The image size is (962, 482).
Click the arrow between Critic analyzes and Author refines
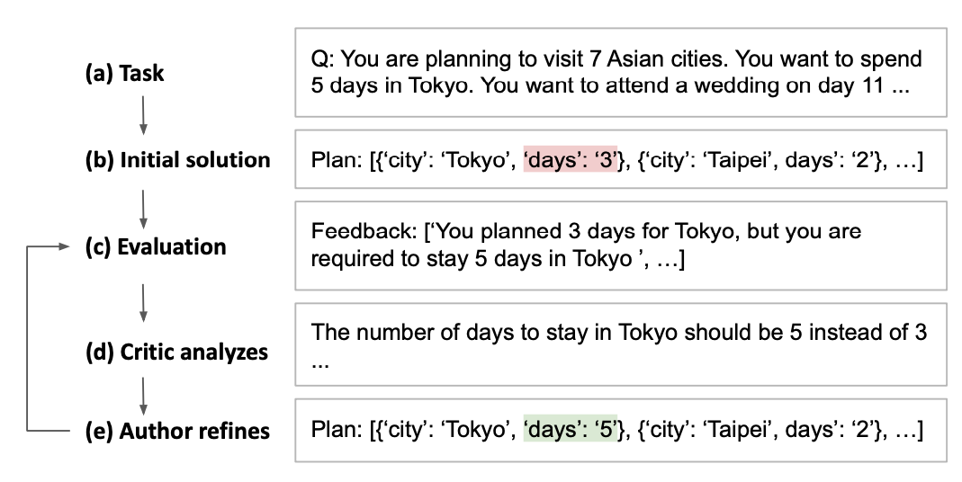(x=143, y=392)
